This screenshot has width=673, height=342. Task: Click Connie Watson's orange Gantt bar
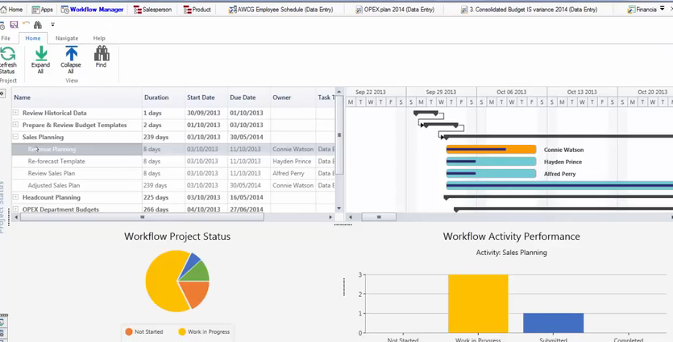491,149
